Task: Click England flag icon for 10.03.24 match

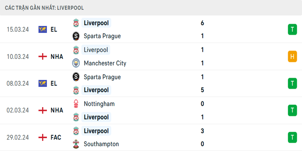Action: click(x=42, y=57)
